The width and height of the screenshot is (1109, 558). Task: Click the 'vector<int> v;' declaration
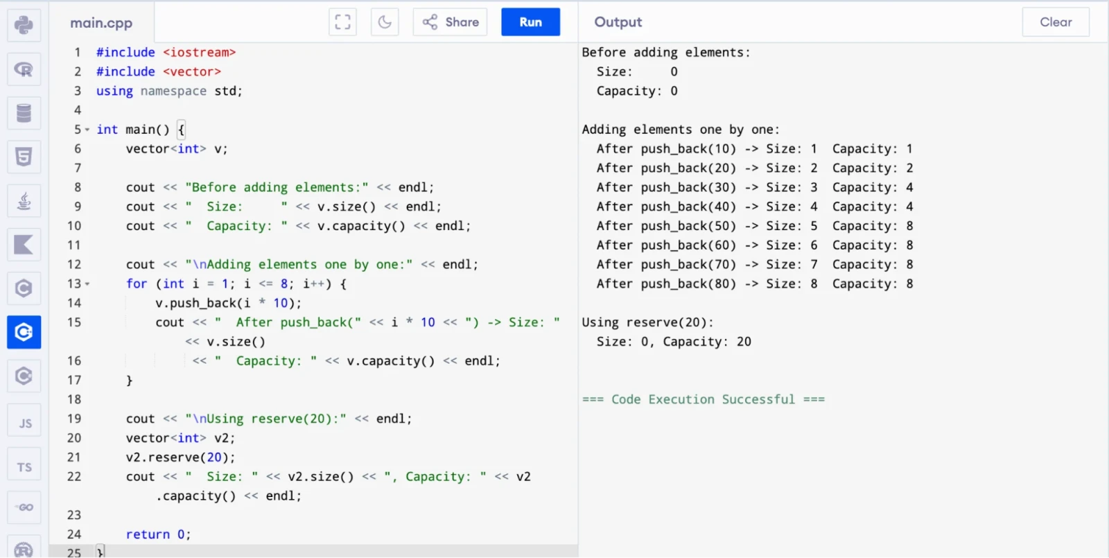click(x=177, y=149)
